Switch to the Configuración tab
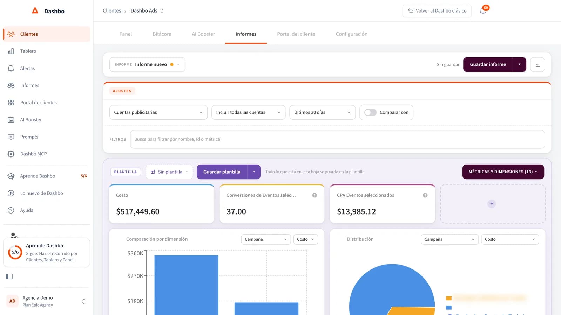This screenshot has width=561, height=315. 352,34
